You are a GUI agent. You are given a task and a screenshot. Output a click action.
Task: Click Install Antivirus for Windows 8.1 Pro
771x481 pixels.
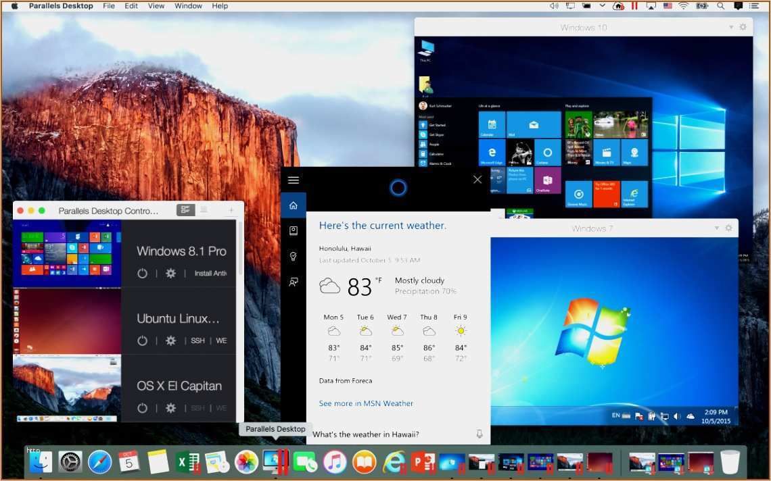pos(210,274)
